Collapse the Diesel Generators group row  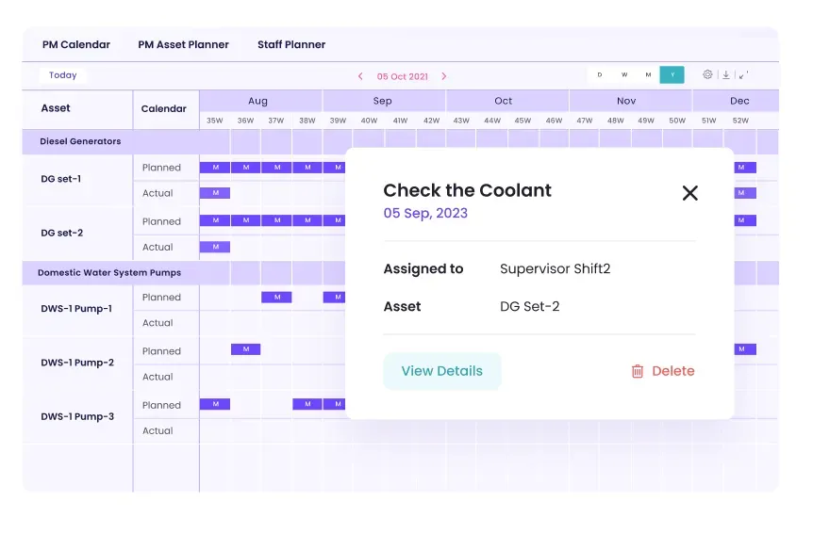pyautogui.click(x=80, y=141)
